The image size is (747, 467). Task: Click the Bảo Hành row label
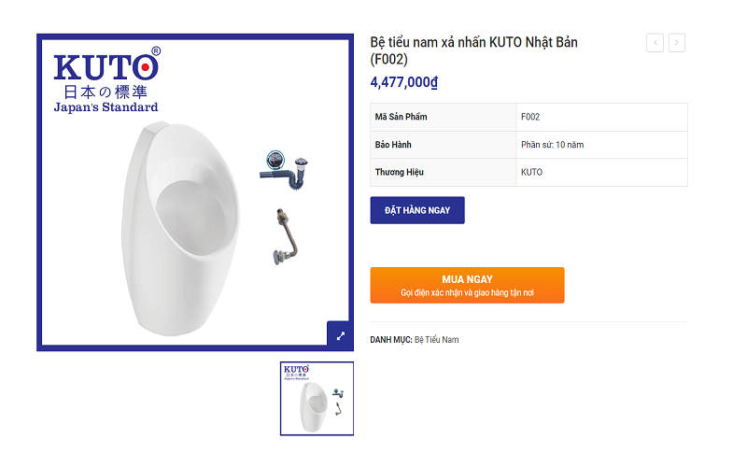(393, 145)
